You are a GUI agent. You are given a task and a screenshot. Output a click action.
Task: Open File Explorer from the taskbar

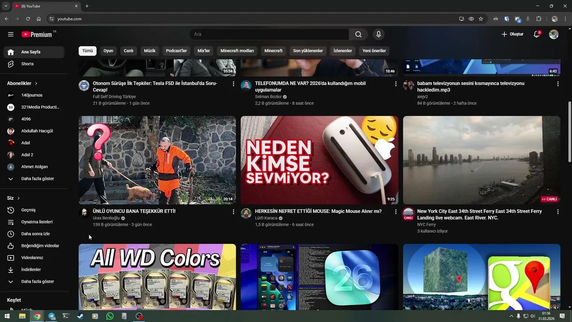(x=22, y=316)
